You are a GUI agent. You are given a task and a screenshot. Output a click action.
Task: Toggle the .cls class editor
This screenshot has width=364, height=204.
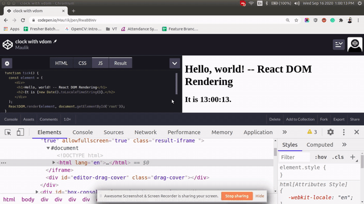[x=338, y=157]
